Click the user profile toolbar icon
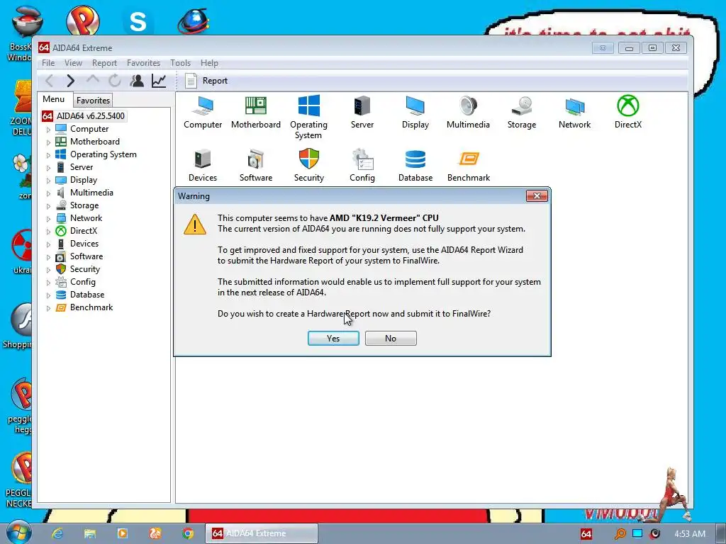Screen dimensions: 726x544 pyautogui.click(x=137, y=81)
